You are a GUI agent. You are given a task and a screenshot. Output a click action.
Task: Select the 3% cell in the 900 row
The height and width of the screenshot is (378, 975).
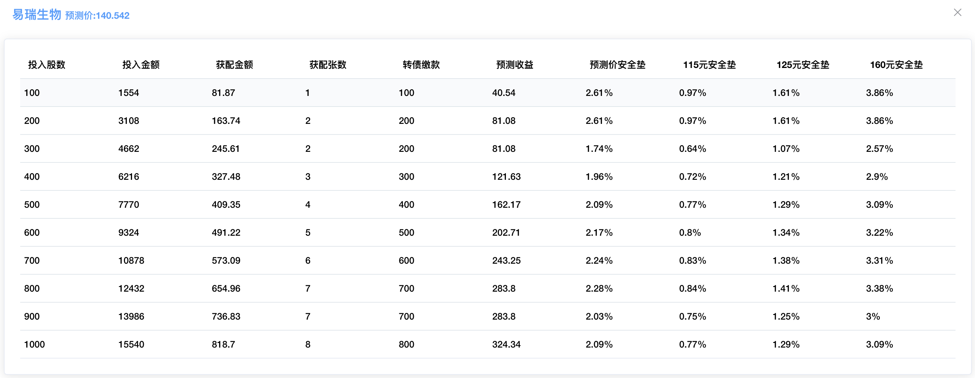click(873, 317)
